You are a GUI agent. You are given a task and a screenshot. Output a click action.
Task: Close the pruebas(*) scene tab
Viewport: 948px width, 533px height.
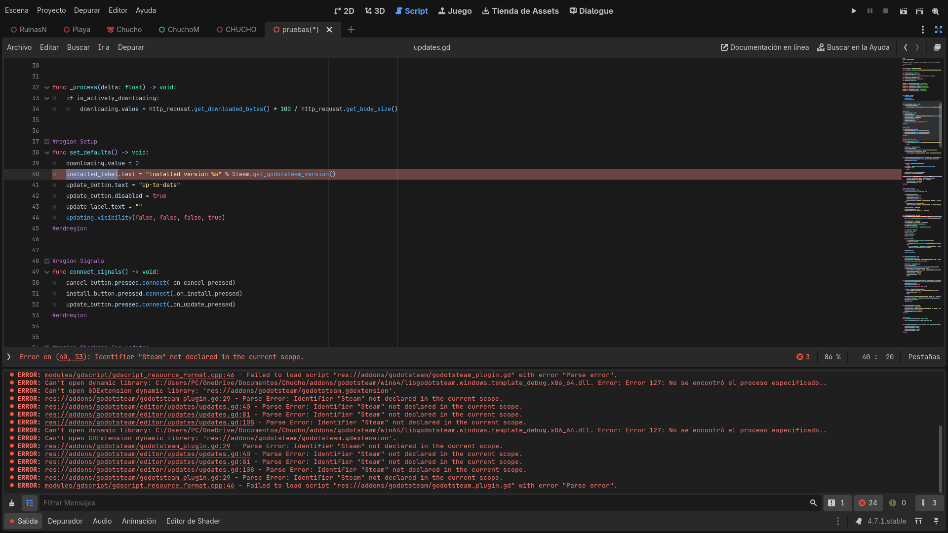329,30
